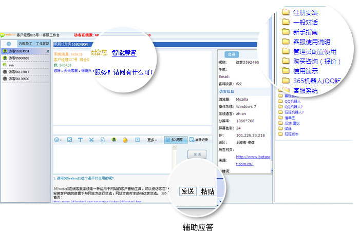Close visitor 访客55924904 chat with X
Image resolution: width=359 pixels, height=231 pixels.
tap(48, 51)
